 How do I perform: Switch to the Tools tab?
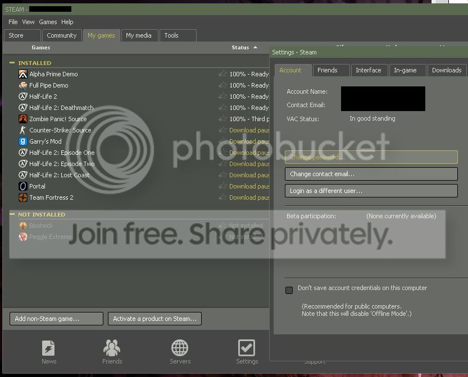(178, 35)
